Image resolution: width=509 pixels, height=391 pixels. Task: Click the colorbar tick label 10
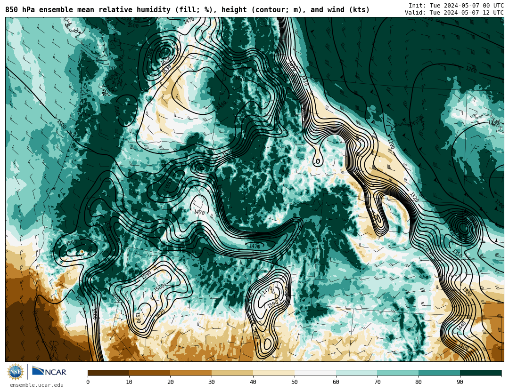tap(129, 382)
